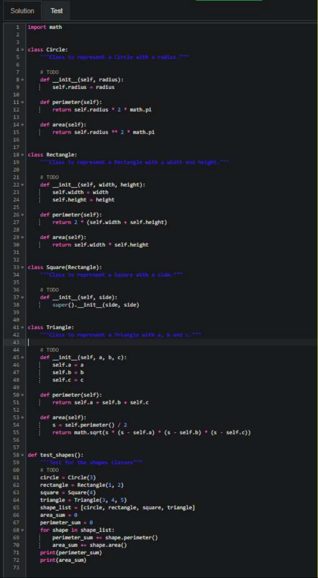The width and height of the screenshot is (318, 578).
Task: Collapse the for shape loop block
Action: coord(22,530)
